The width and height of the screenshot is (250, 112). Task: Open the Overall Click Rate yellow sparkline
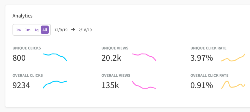click(233, 85)
